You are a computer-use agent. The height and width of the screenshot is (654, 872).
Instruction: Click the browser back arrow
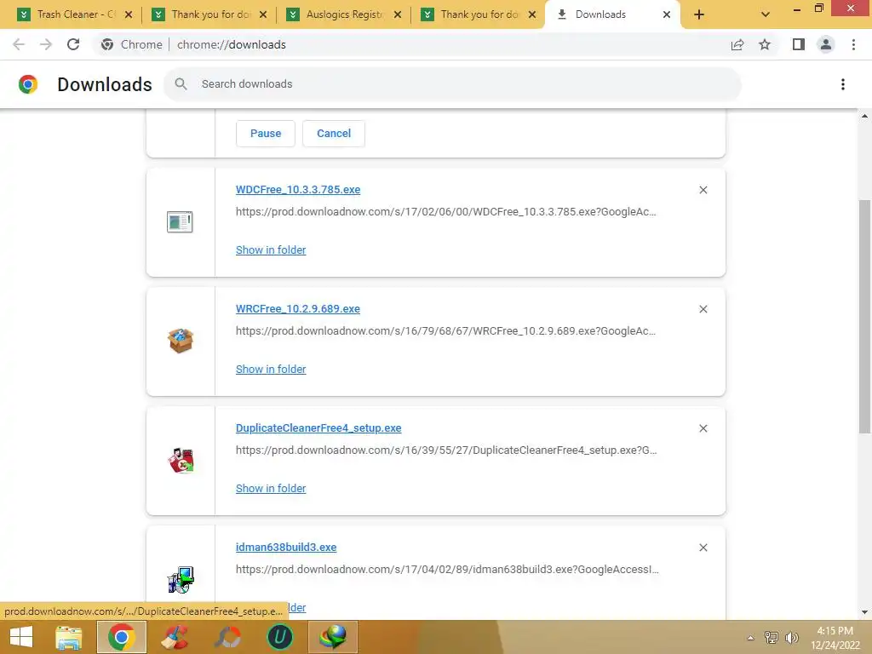click(19, 44)
